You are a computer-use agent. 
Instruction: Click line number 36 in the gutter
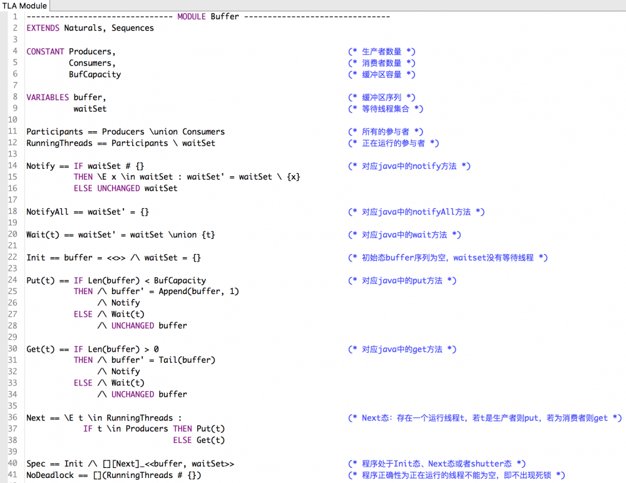13,417
